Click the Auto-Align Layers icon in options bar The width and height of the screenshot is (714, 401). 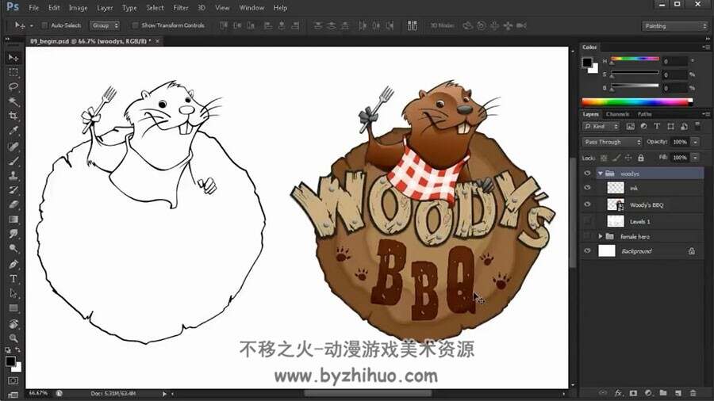[412, 25]
